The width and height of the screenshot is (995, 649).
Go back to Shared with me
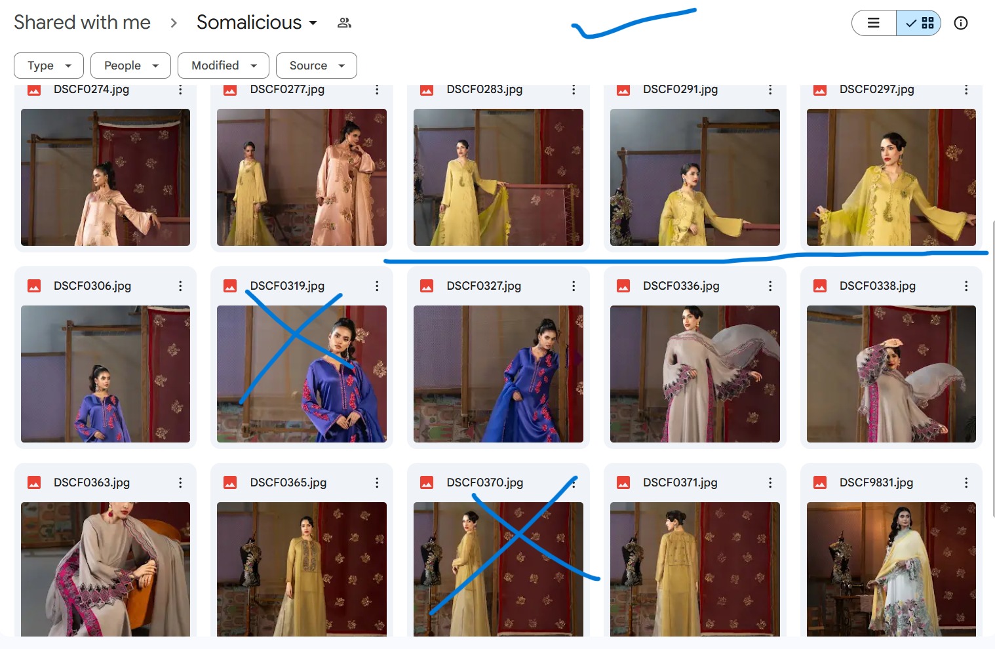pyautogui.click(x=82, y=22)
